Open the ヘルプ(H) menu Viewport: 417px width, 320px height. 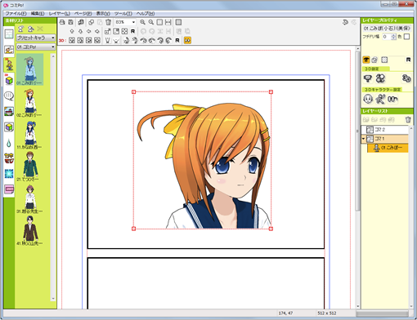click(146, 14)
